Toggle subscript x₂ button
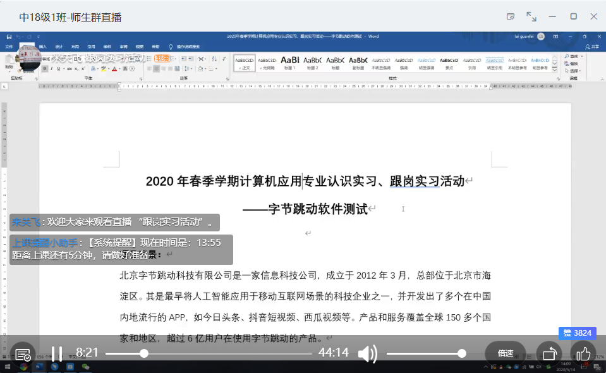Viewport: 606px width, 373px height. [76, 69]
